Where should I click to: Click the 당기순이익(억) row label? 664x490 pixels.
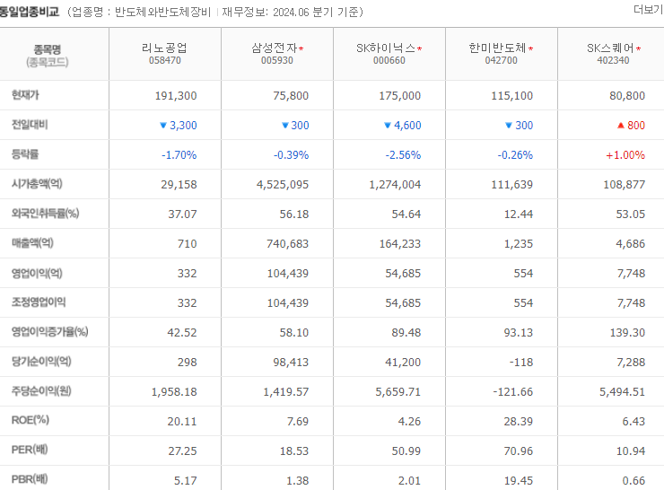[x=41, y=362]
